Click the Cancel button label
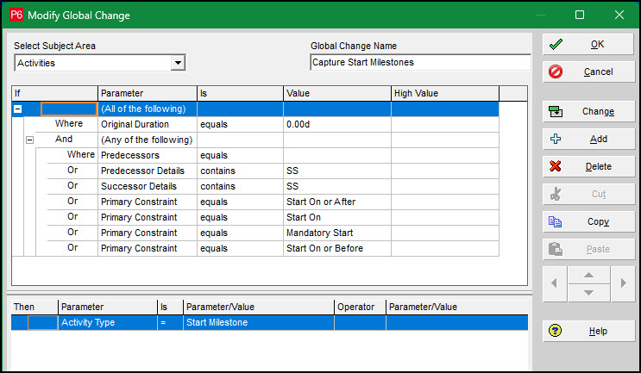This screenshot has height=373, width=641. click(x=598, y=71)
